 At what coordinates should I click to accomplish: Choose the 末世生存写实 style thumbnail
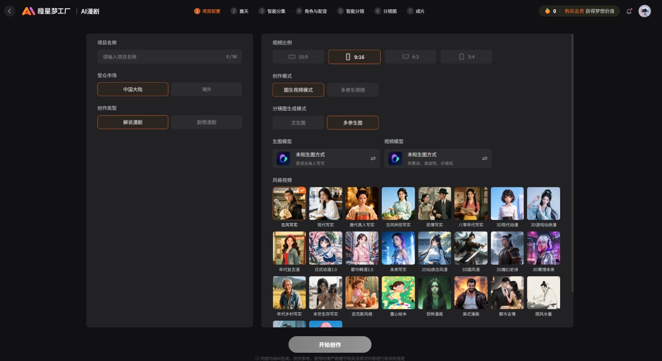pos(326,293)
